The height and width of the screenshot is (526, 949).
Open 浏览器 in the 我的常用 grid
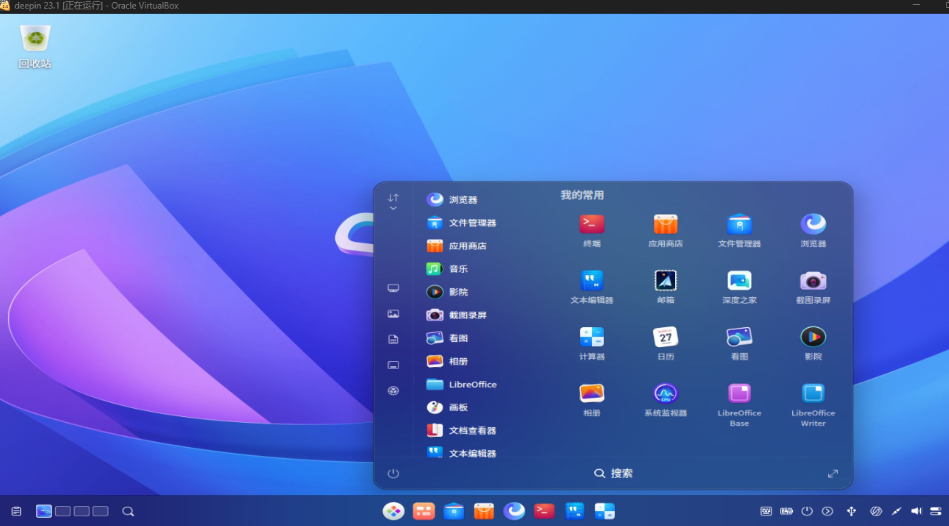813,225
